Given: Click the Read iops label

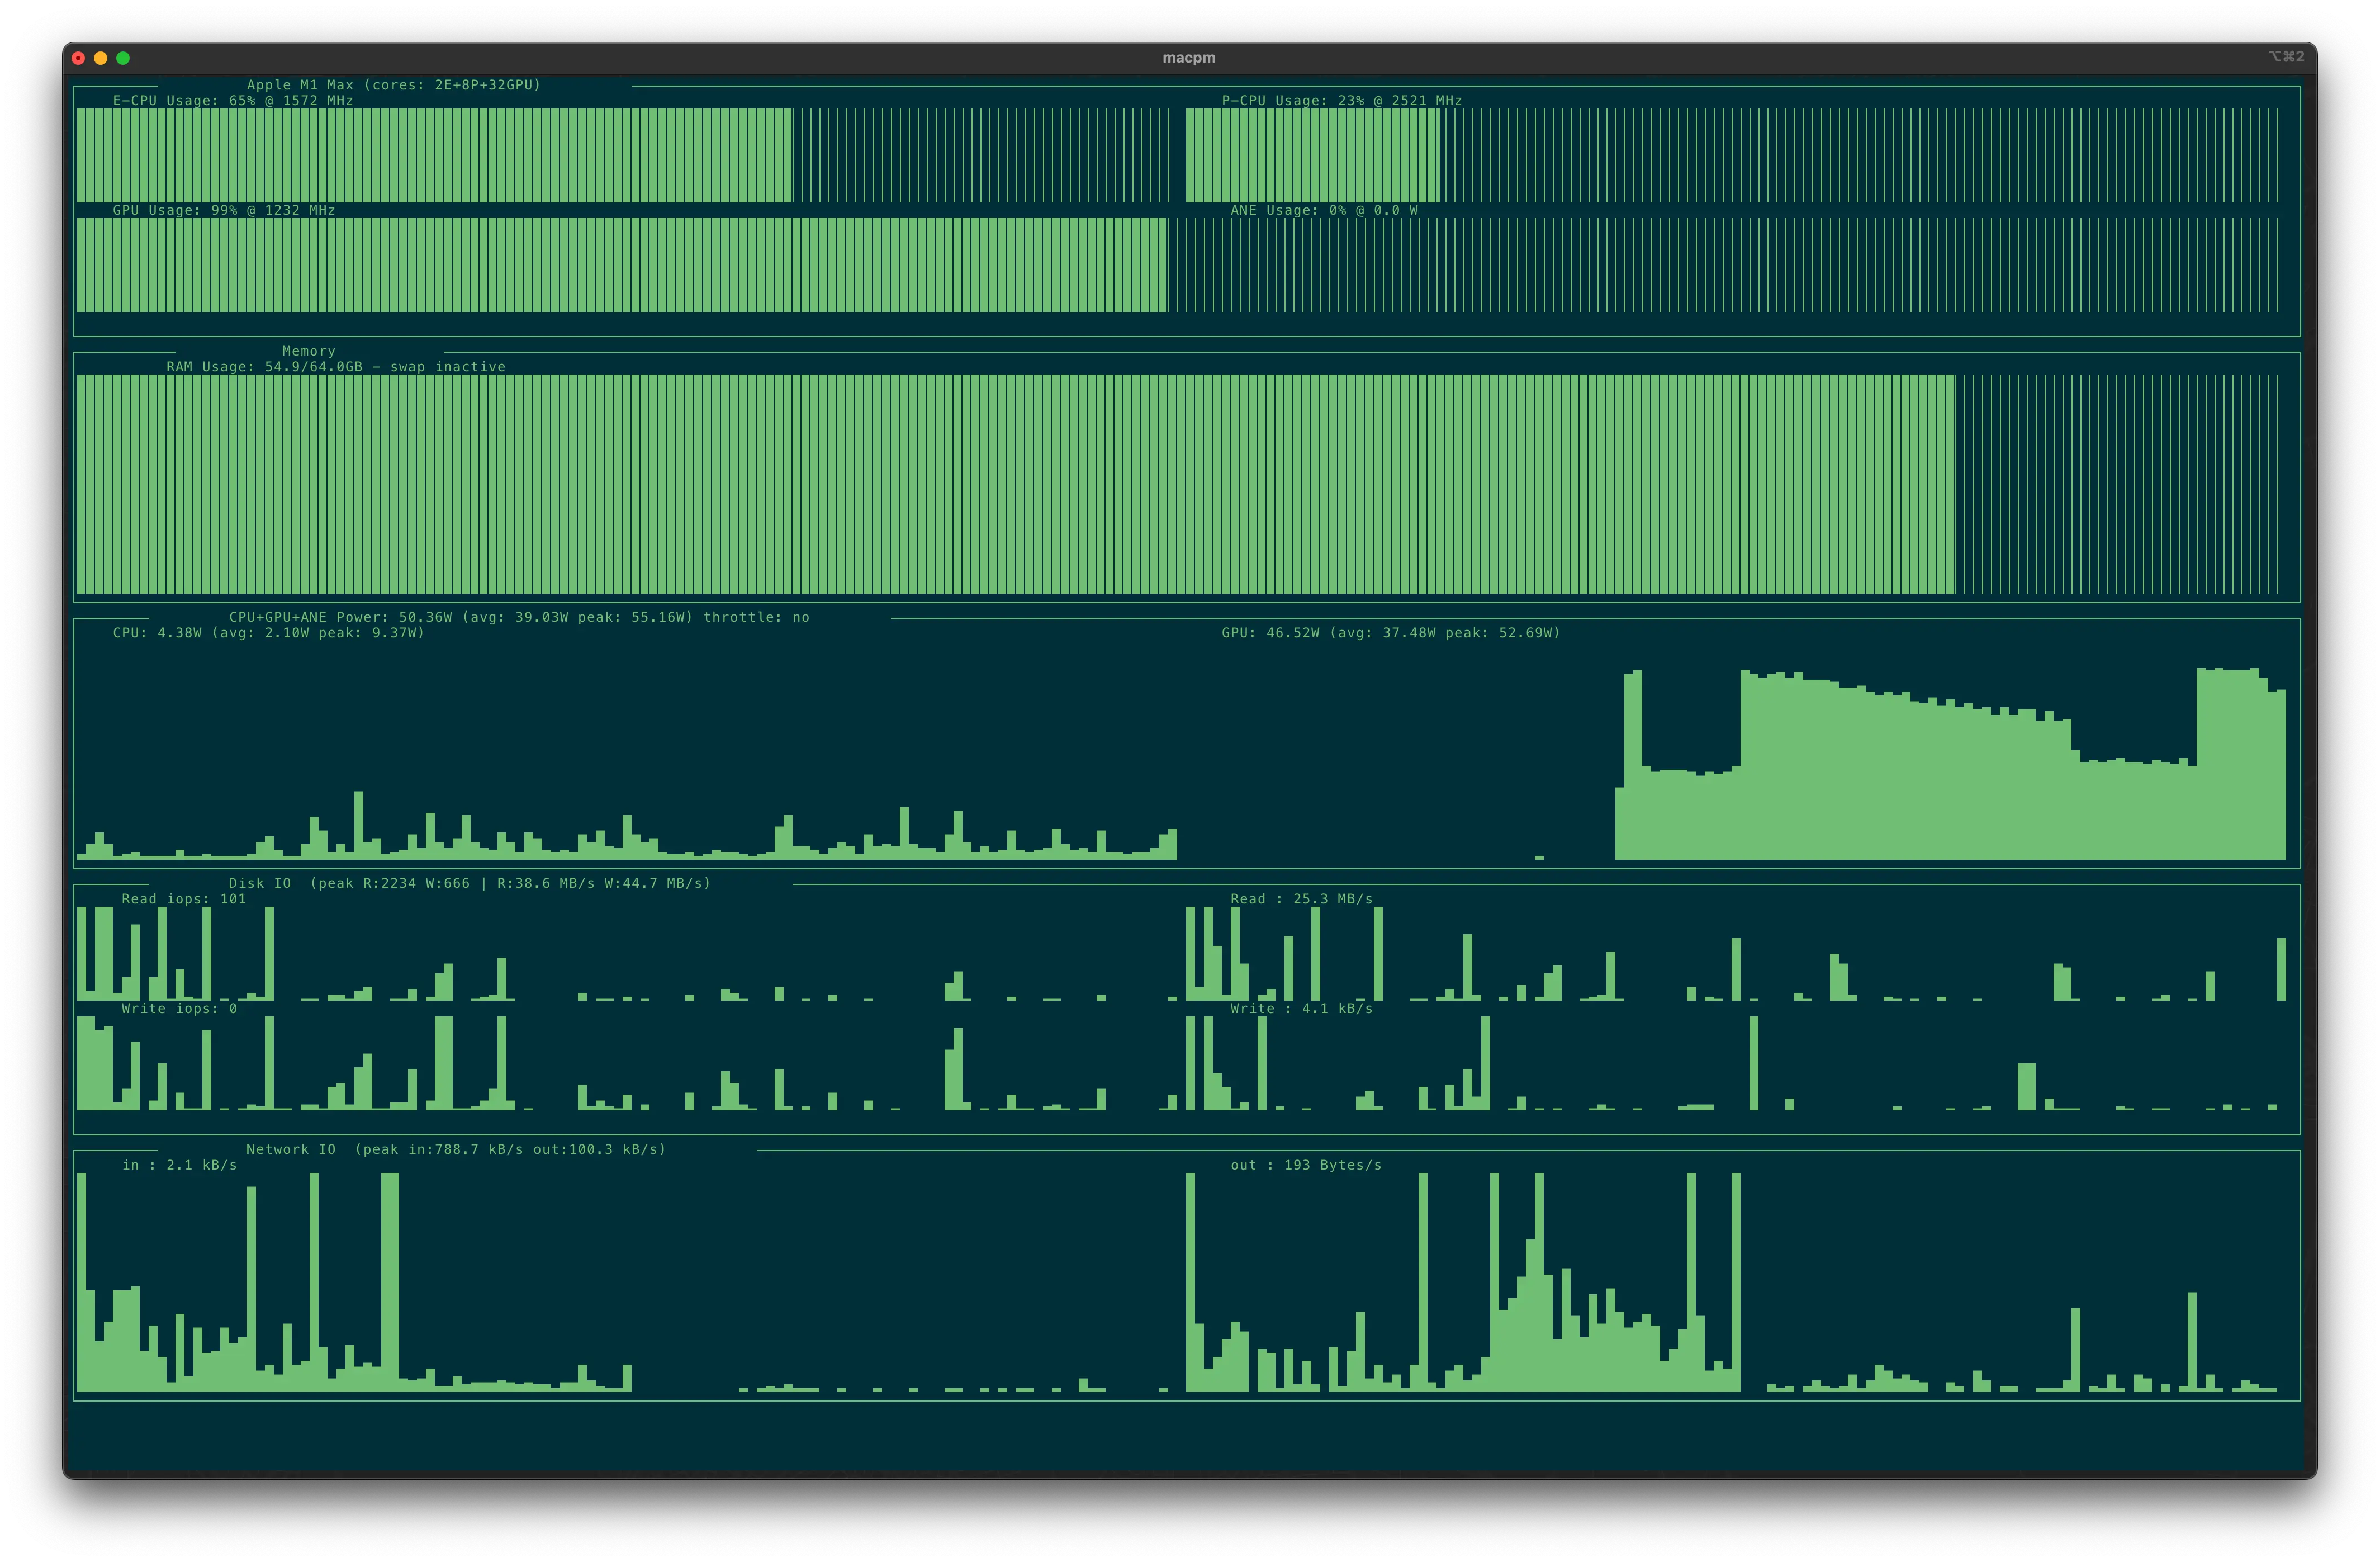Looking at the screenshot, I should (183, 899).
